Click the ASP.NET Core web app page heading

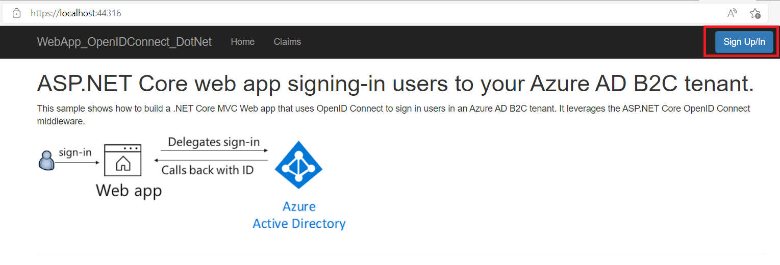395,84
